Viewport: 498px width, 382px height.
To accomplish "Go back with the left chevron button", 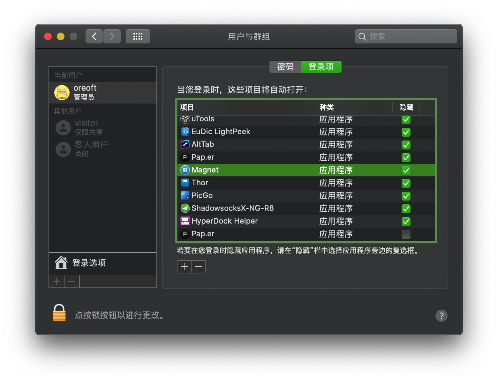I will click(x=94, y=36).
